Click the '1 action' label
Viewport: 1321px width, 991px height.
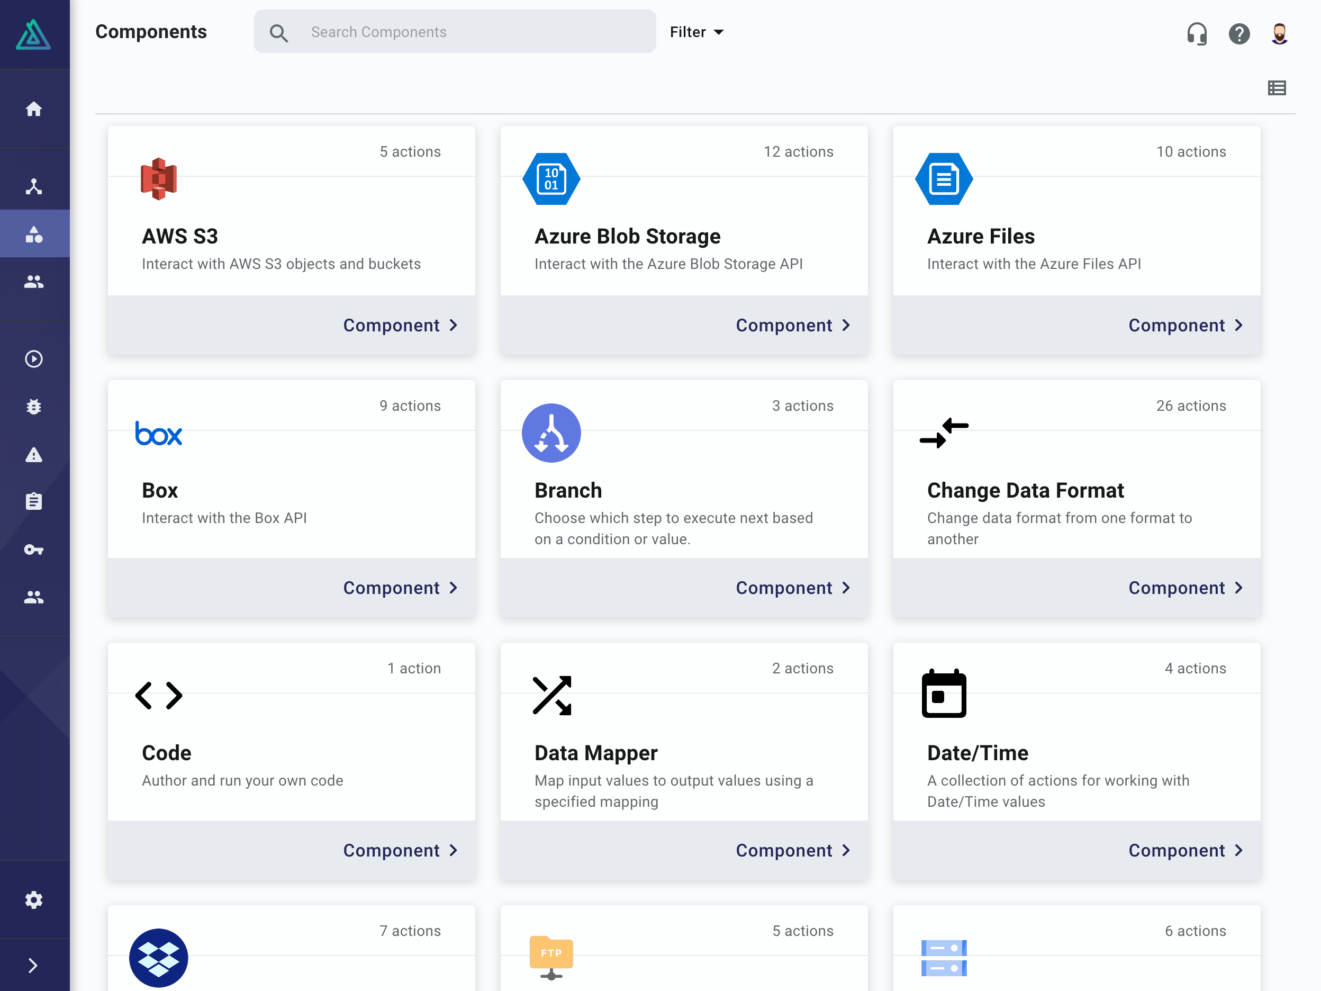point(414,669)
